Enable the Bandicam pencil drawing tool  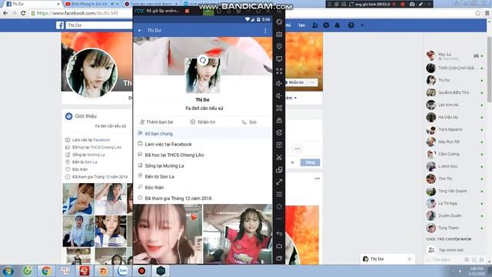pyautogui.click(x=421, y=4)
